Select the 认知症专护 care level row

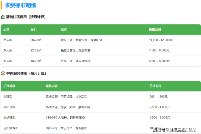(11, 128)
